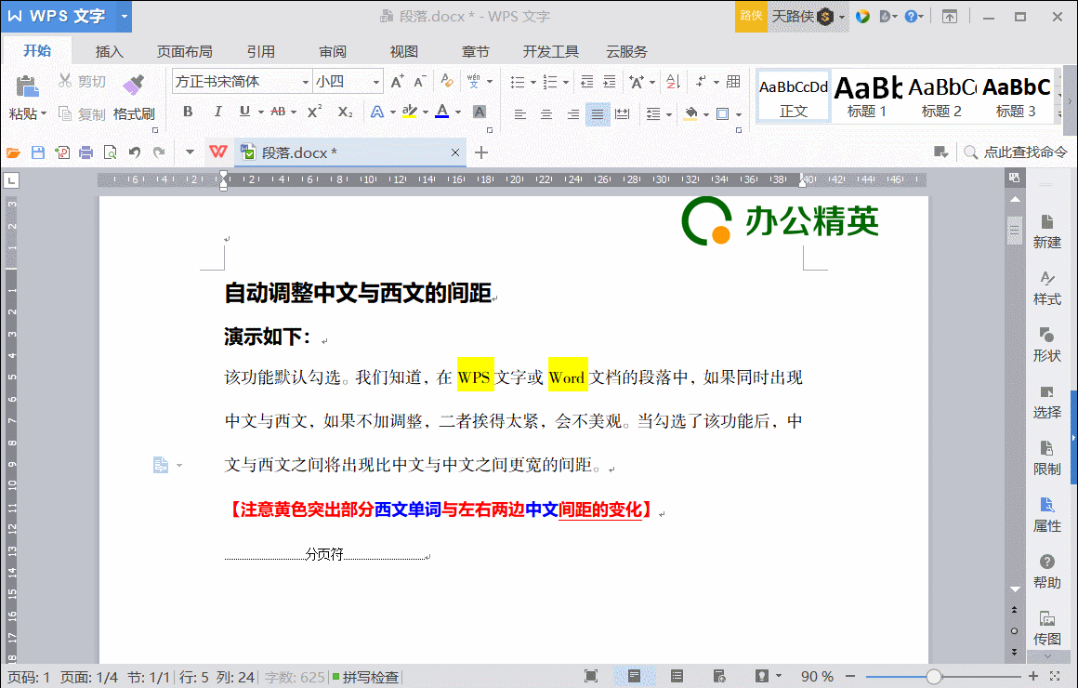Click increase indent icon
1078x688 pixels.
point(609,82)
